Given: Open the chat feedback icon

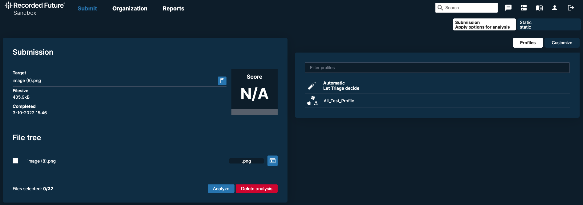Looking at the screenshot, I should pyautogui.click(x=508, y=8).
